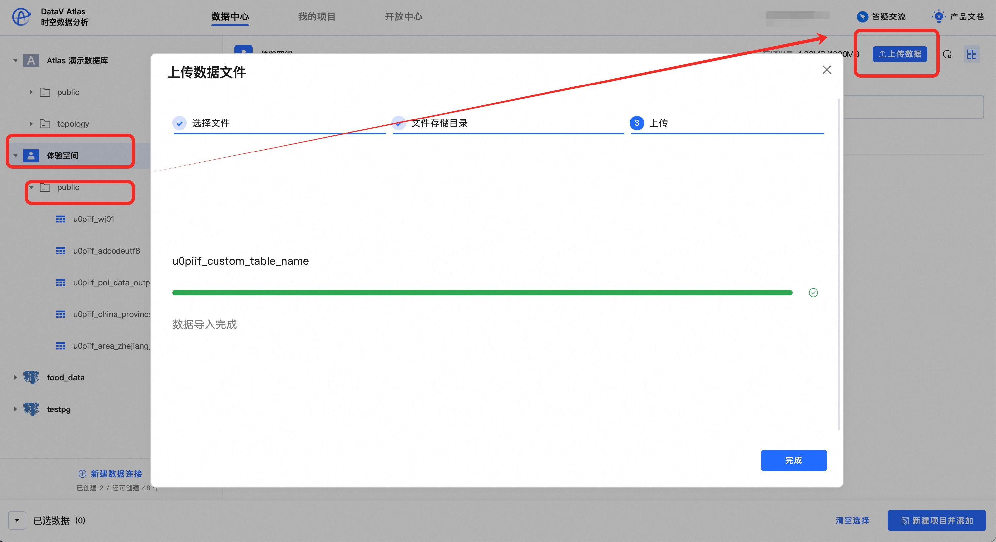Click the DataV Atlas logo icon
Viewport: 996px width, 542px height.
tap(21, 17)
